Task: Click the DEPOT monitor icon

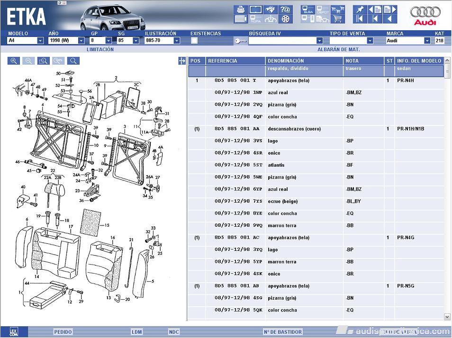Action: coord(323,9)
